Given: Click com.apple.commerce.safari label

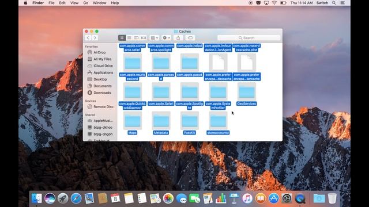Looking at the screenshot, I should point(133,48).
